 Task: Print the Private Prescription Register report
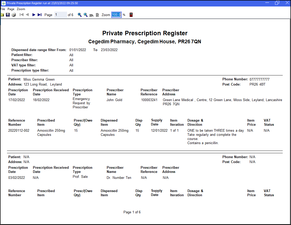click(14, 15)
